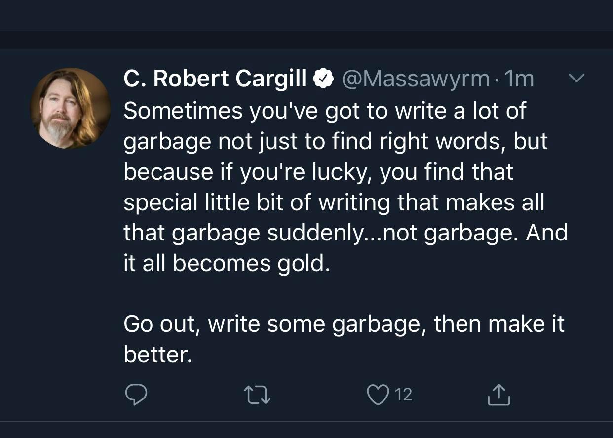The height and width of the screenshot is (438, 613).
Task: Tap the upload arrow to share externally
Action: pos(498,394)
